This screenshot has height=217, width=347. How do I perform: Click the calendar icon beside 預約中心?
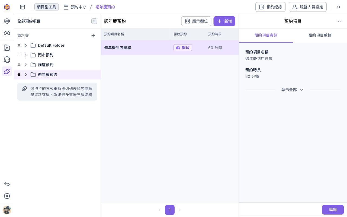pyautogui.click(x=66, y=7)
